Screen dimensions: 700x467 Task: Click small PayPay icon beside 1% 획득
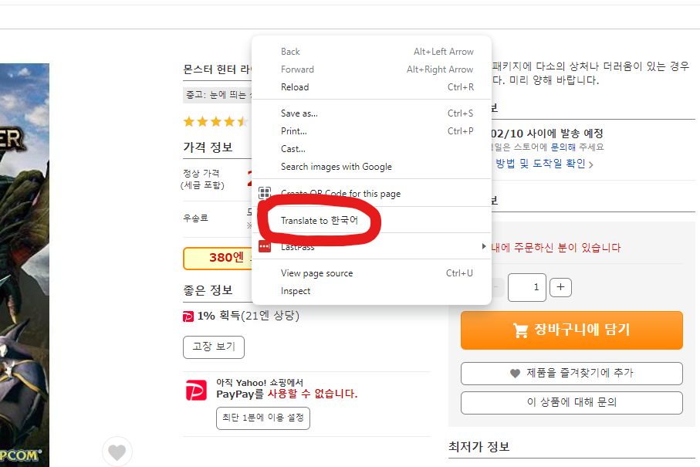[x=188, y=316]
